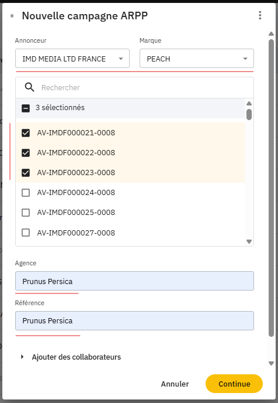The image size is (278, 403).
Task: Uncheck AV-IMDF000021-0008
Action: coord(26,133)
